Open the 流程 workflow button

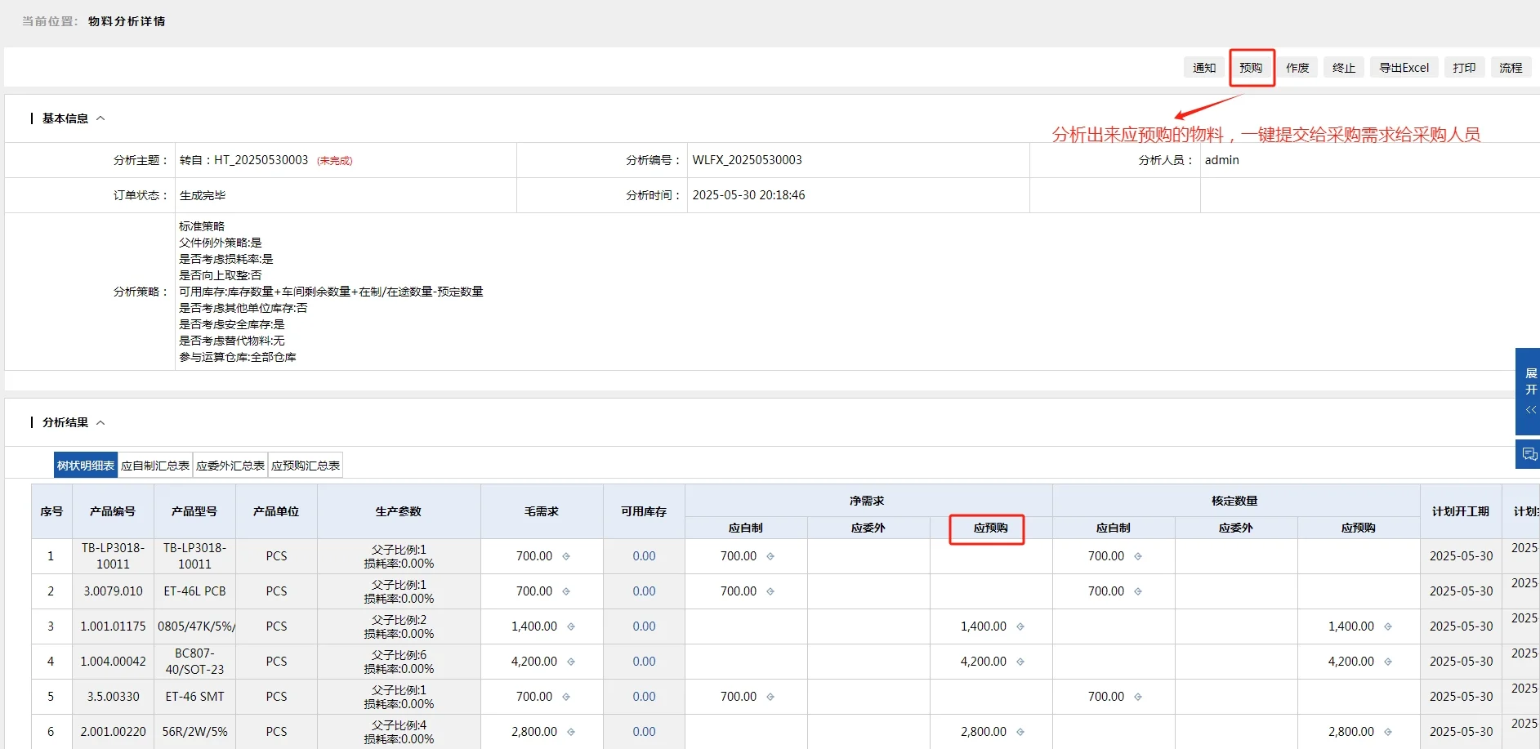click(x=1511, y=68)
